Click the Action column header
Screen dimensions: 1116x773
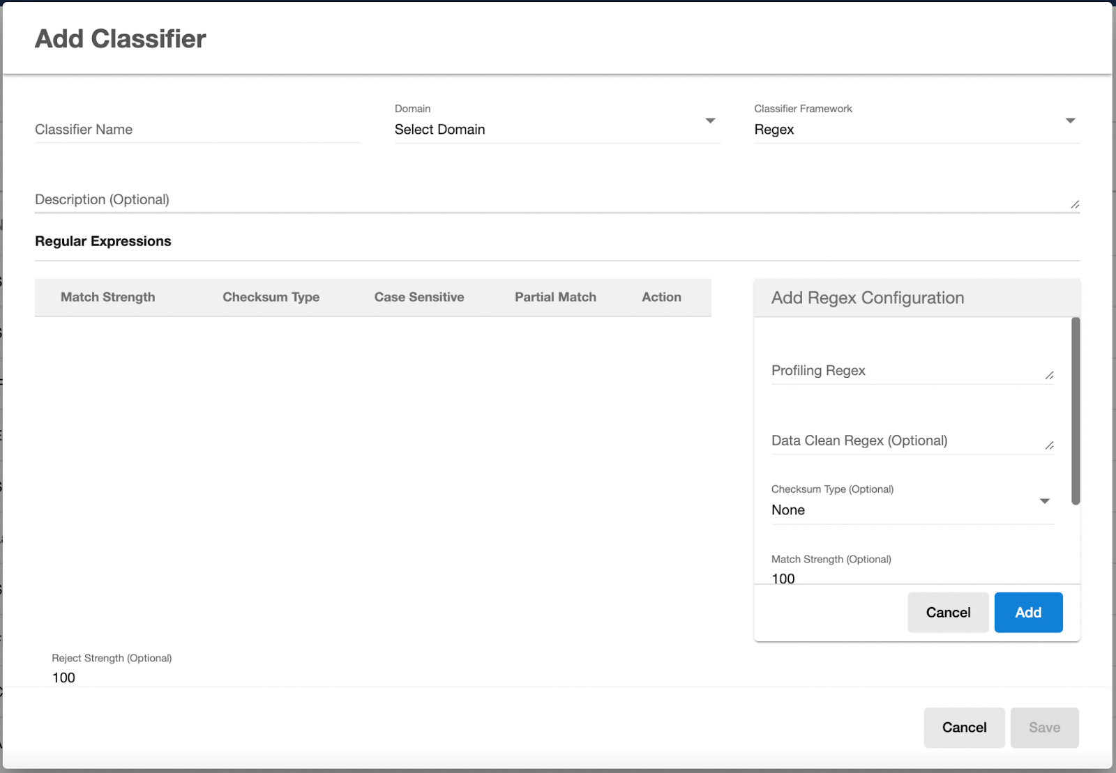coord(661,298)
